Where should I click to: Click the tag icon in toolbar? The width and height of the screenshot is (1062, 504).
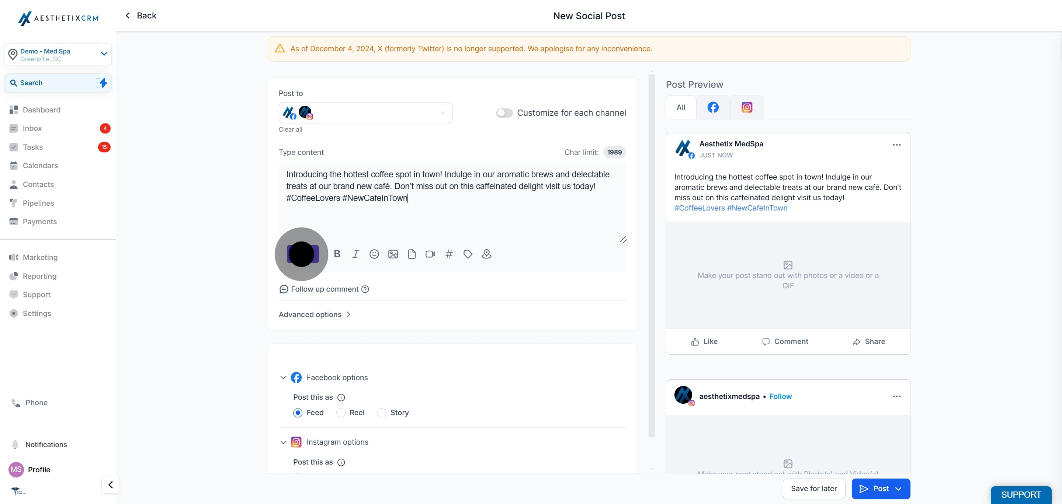(x=468, y=254)
